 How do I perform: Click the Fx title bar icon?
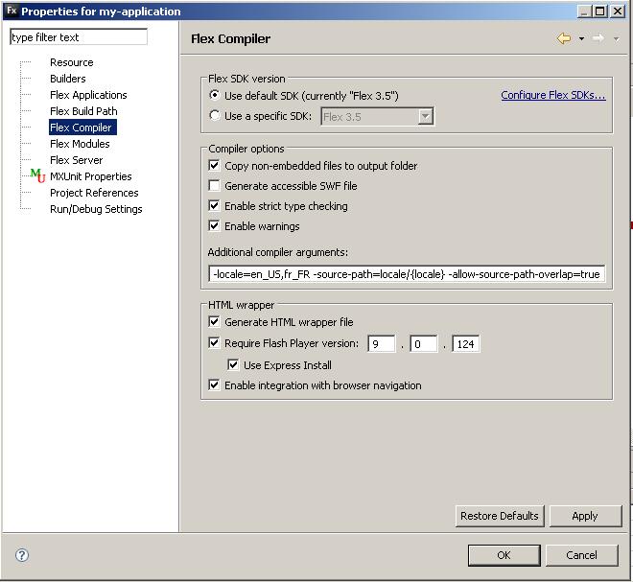coord(12,11)
